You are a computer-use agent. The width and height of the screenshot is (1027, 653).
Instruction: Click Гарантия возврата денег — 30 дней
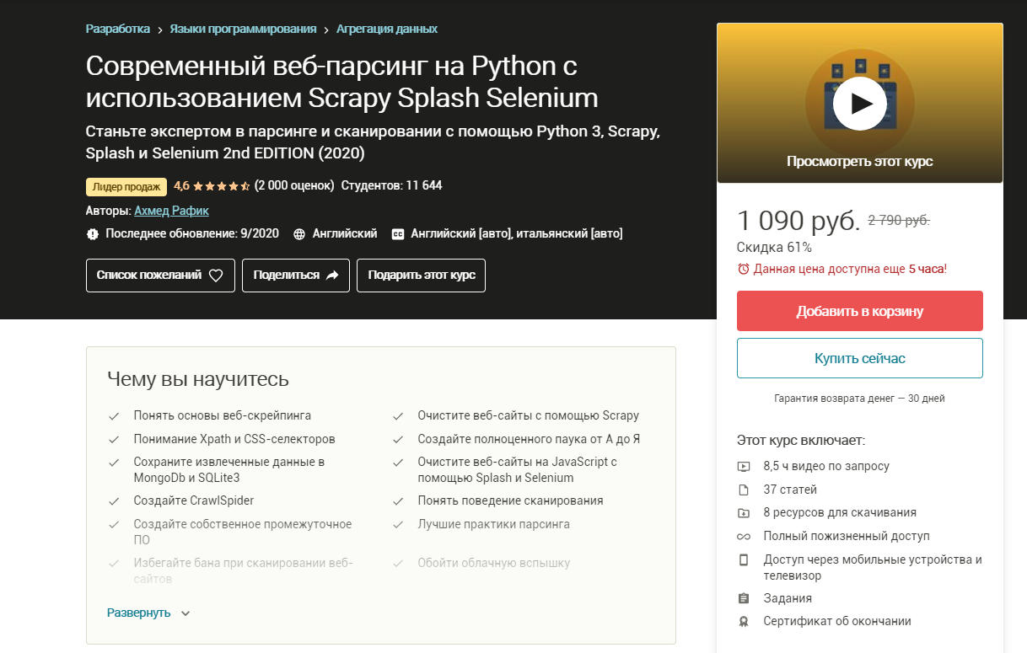tap(860, 399)
